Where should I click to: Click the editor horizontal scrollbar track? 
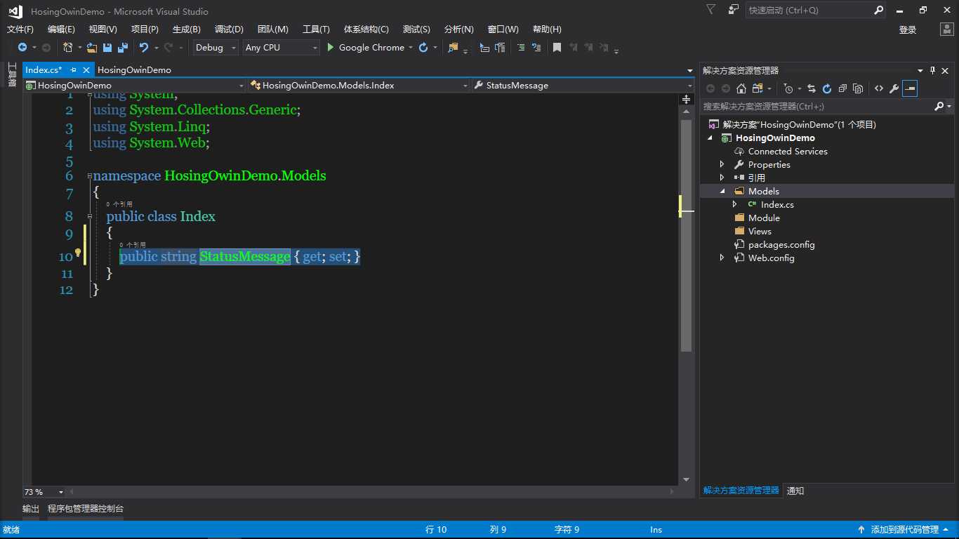tap(372, 492)
